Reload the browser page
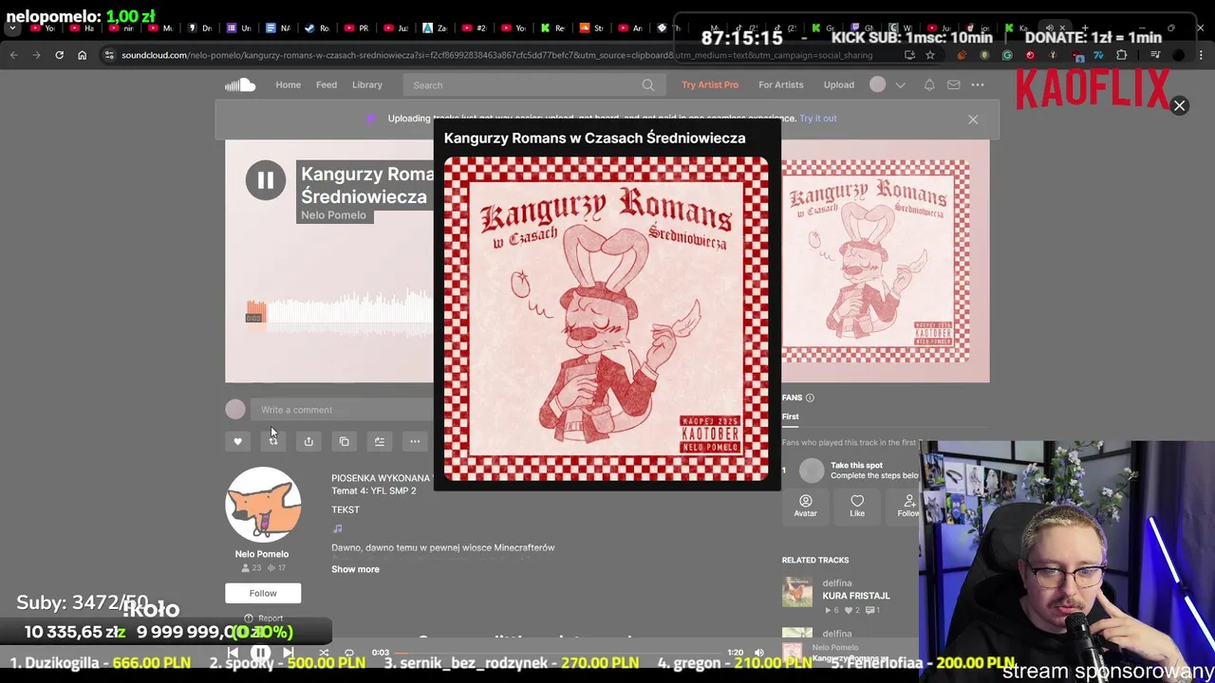The height and width of the screenshot is (683, 1215). point(59,55)
